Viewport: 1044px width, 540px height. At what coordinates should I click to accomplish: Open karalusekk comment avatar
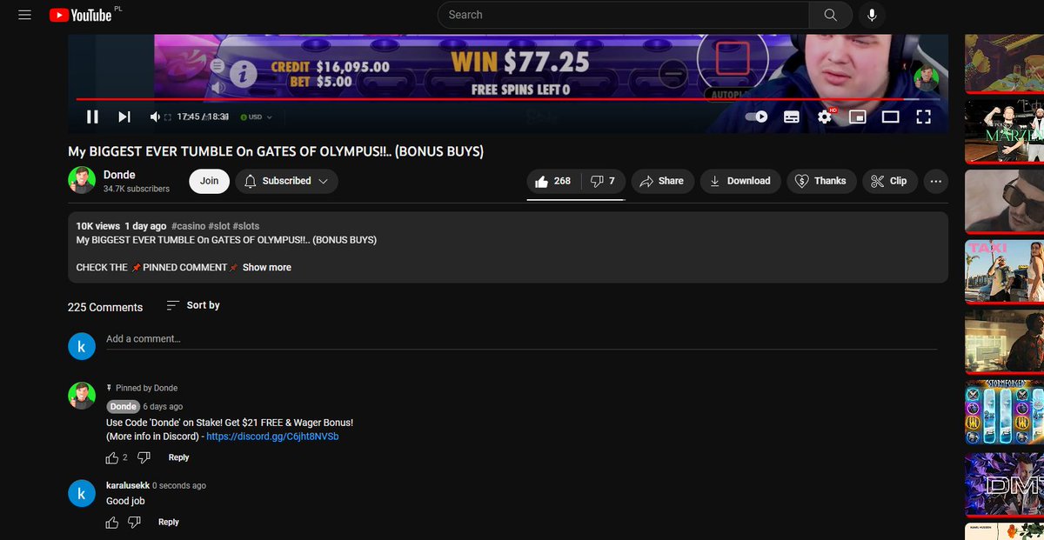[82, 493]
